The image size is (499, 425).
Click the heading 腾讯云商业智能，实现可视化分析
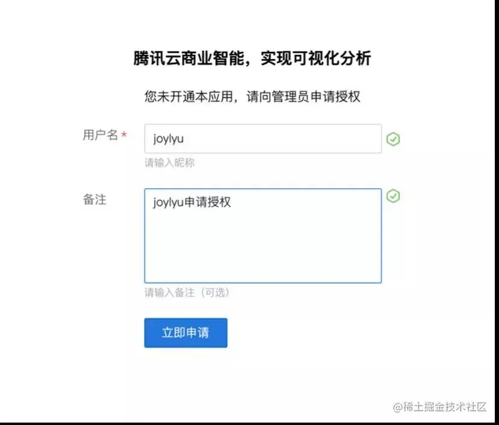pos(252,58)
